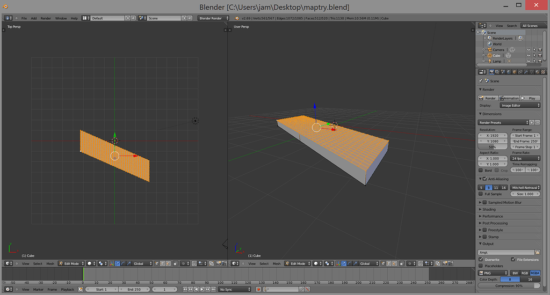Open the Display Image Editor dropdown
Screen dimensions: 550x295
coord(520,105)
